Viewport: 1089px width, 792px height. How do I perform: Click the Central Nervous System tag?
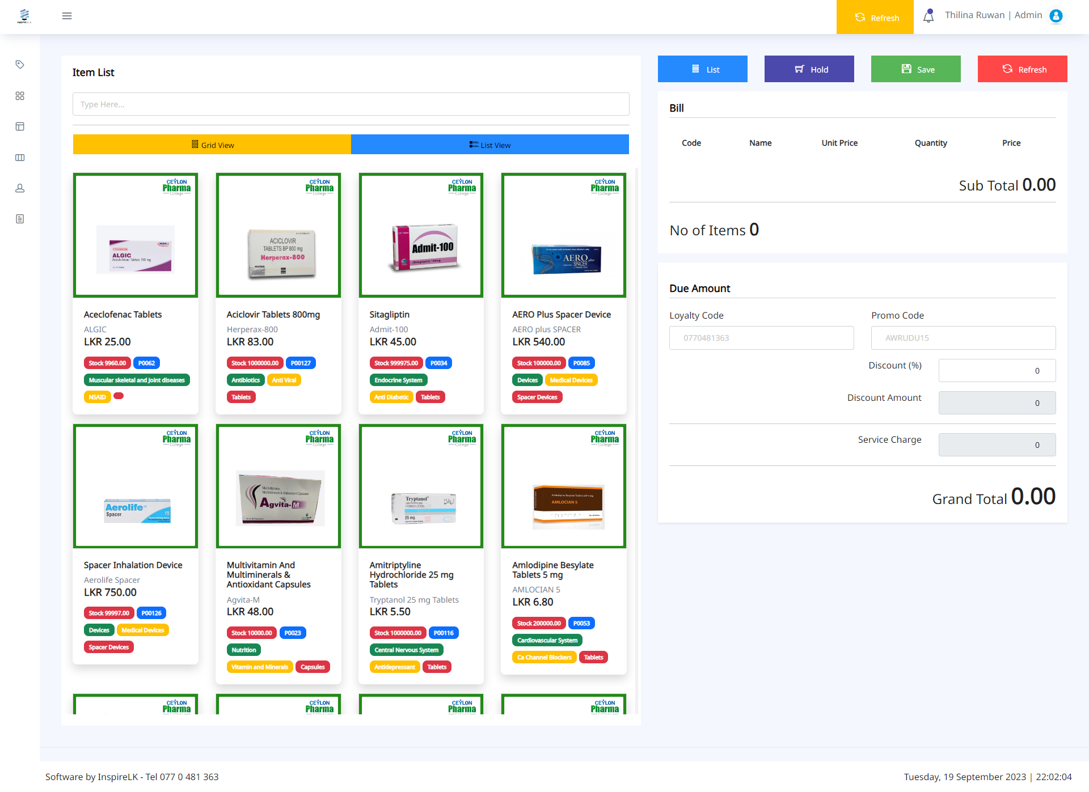click(407, 650)
